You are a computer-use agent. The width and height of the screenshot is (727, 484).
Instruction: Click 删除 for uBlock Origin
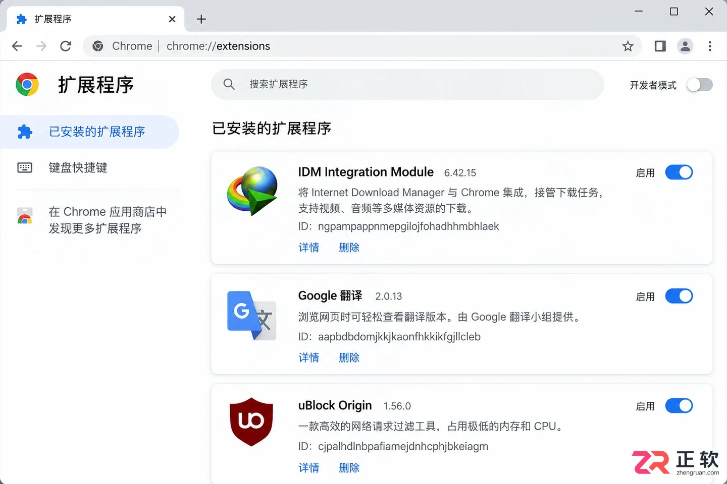(349, 468)
